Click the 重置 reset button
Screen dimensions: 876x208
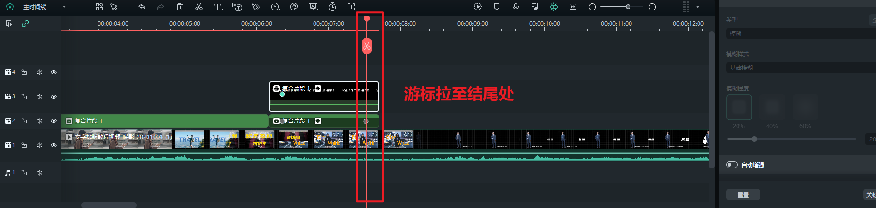point(743,195)
